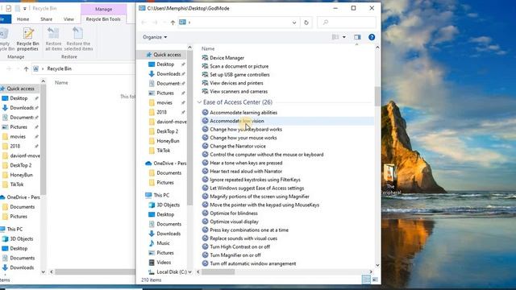This screenshot has width=516, height=290.
Task: Open the Organize dropdown menu
Action: coord(155,37)
